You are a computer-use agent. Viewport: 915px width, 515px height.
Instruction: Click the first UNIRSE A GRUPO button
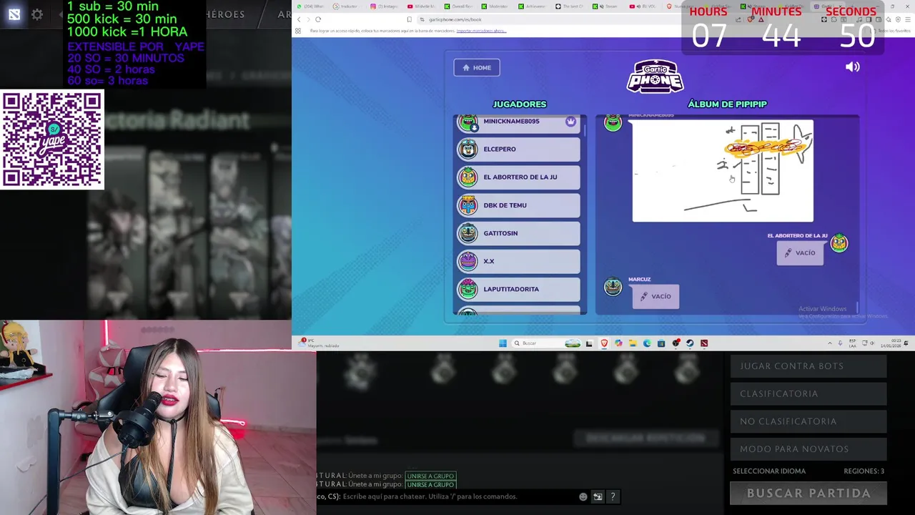tap(430, 476)
